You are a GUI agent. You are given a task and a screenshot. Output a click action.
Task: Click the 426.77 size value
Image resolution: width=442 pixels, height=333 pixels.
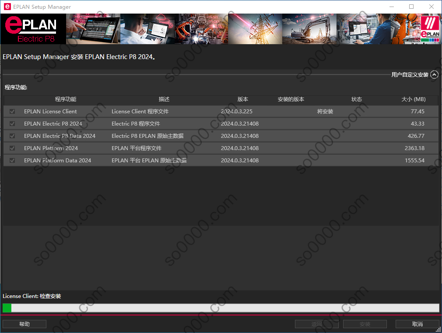pyautogui.click(x=416, y=136)
